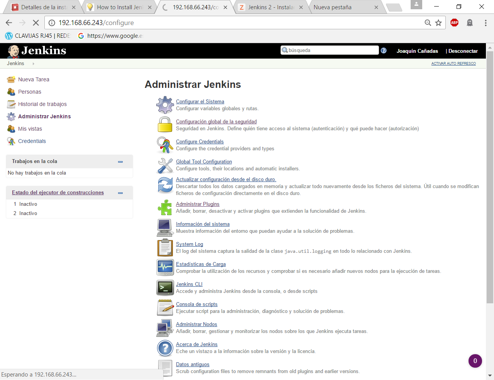The image size is (494, 380).
Task: Click the Consola de scripts notepad icon
Action: [x=165, y=308]
